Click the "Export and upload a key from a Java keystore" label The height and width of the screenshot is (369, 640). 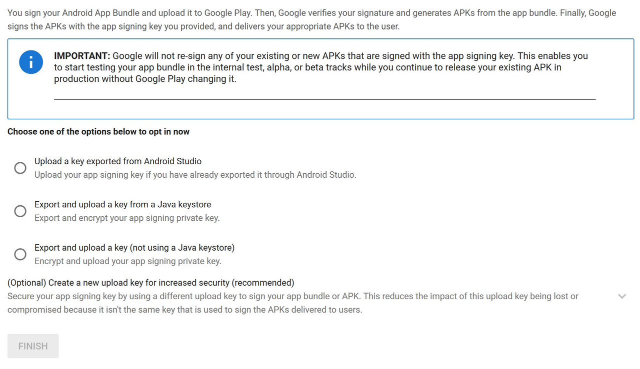pos(122,204)
